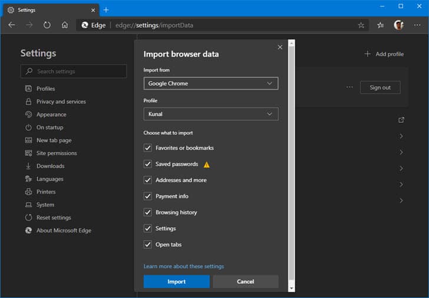429x298 pixels.
Task: Select the Settings browser tab
Action: (x=51, y=10)
